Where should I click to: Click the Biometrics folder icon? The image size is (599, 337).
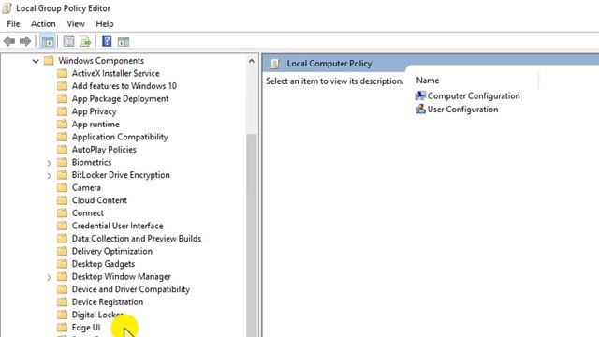pos(62,162)
